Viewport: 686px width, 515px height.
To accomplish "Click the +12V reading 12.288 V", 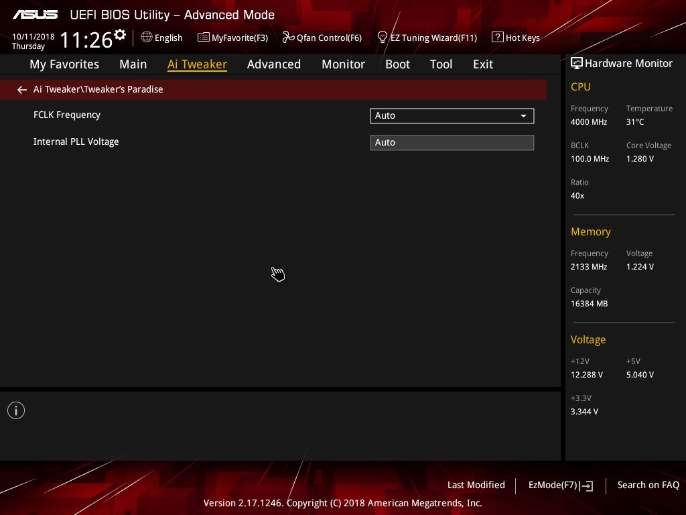I will [587, 375].
